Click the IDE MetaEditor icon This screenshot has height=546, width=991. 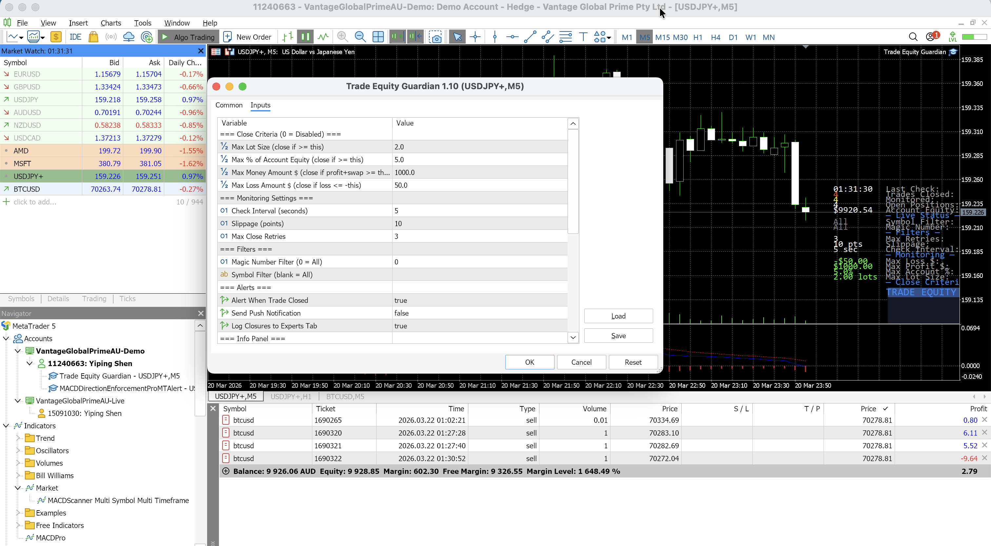[x=75, y=37]
